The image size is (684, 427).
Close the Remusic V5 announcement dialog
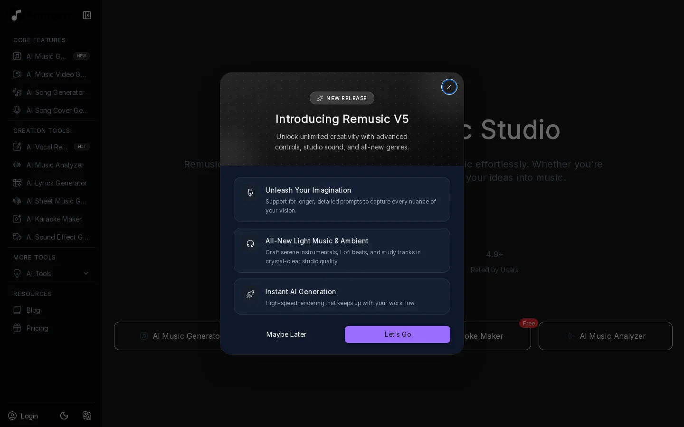449,87
